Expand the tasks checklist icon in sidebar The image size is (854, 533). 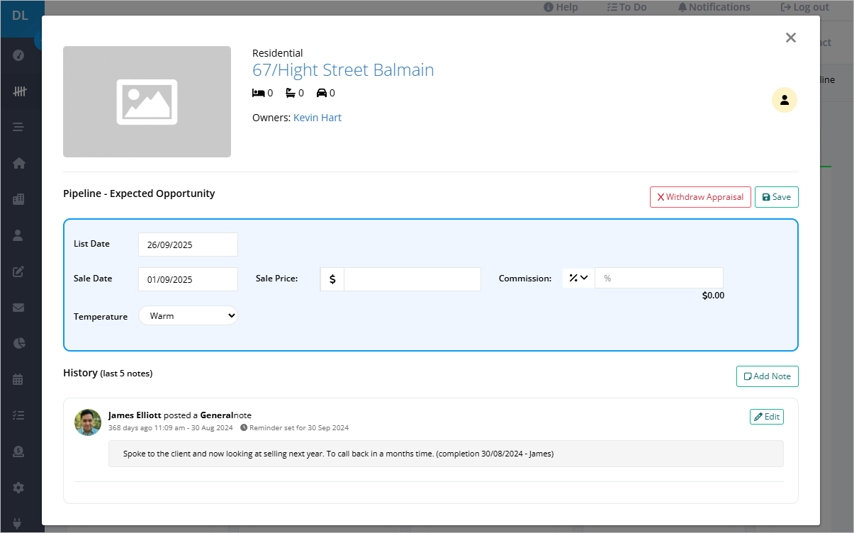pos(20,415)
